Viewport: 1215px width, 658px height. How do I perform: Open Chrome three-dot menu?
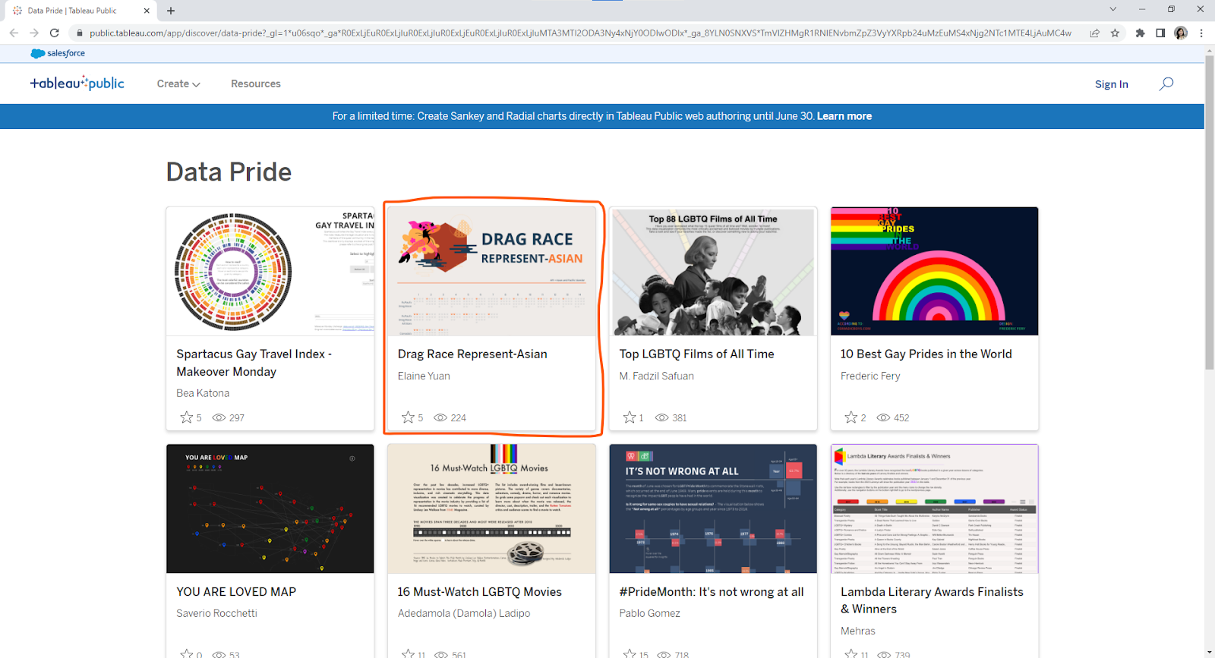click(x=1201, y=33)
